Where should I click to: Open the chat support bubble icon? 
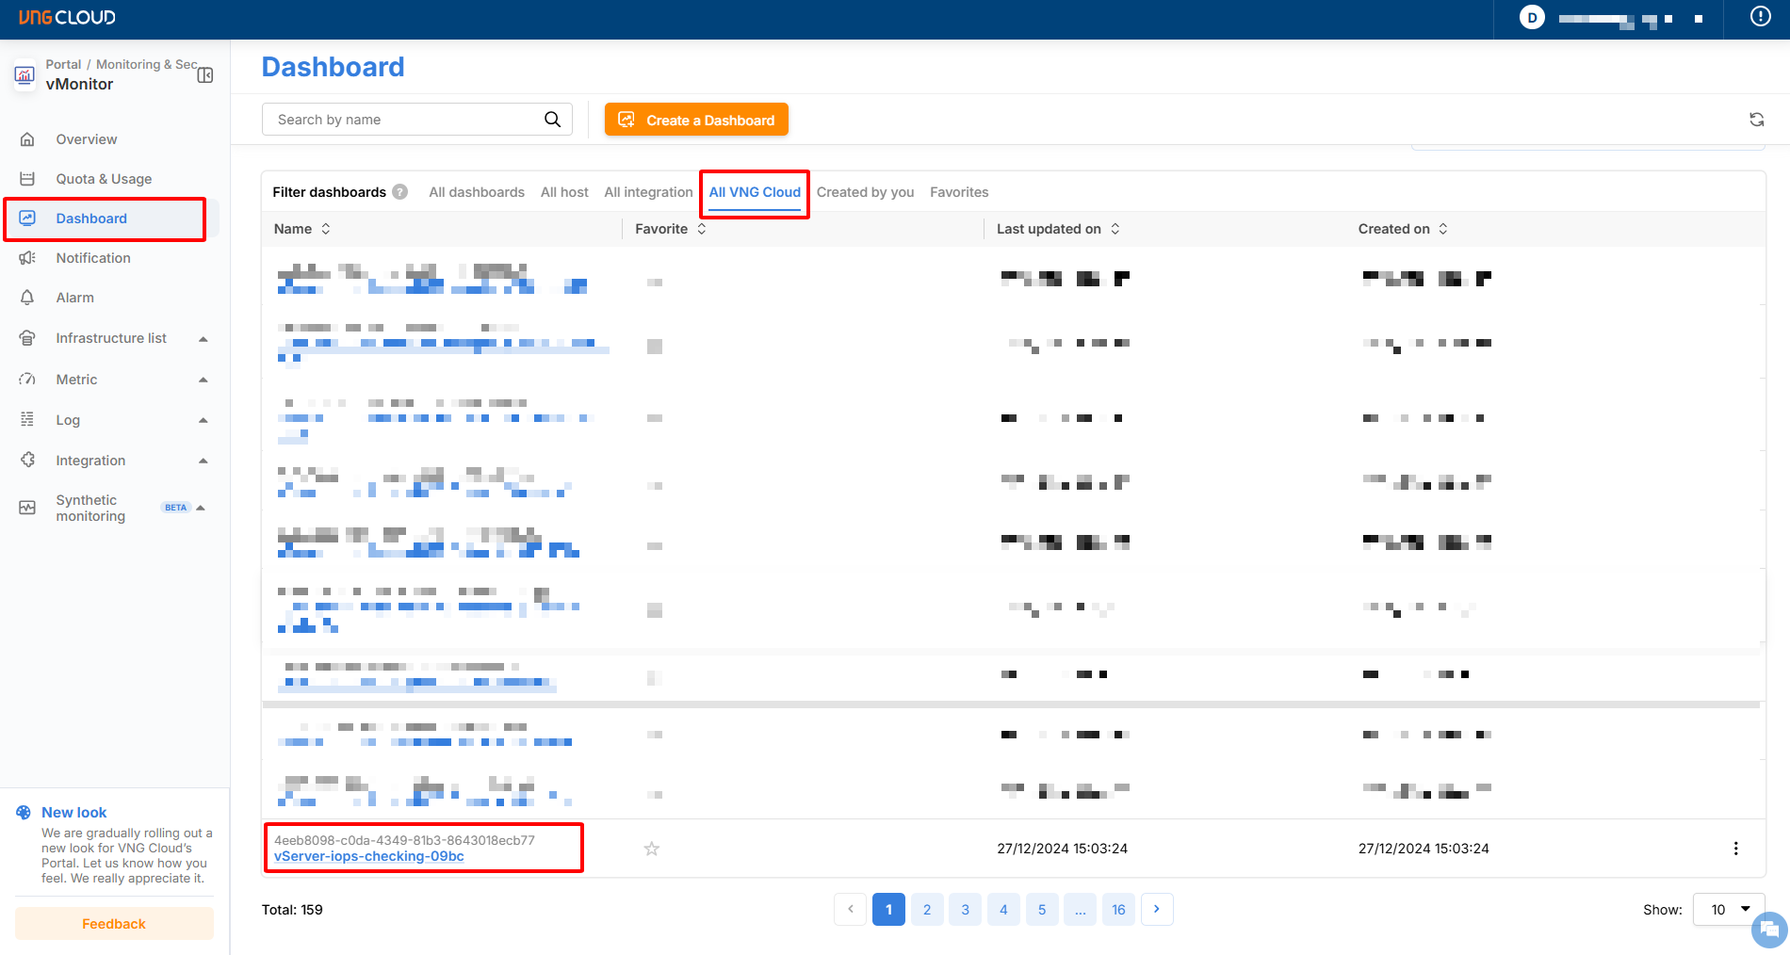(1768, 930)
